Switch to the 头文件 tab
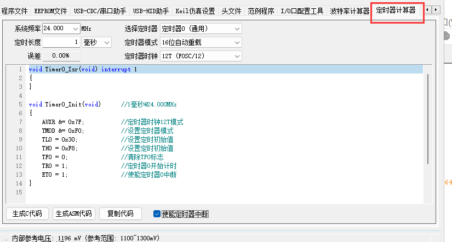 (231, 11)
